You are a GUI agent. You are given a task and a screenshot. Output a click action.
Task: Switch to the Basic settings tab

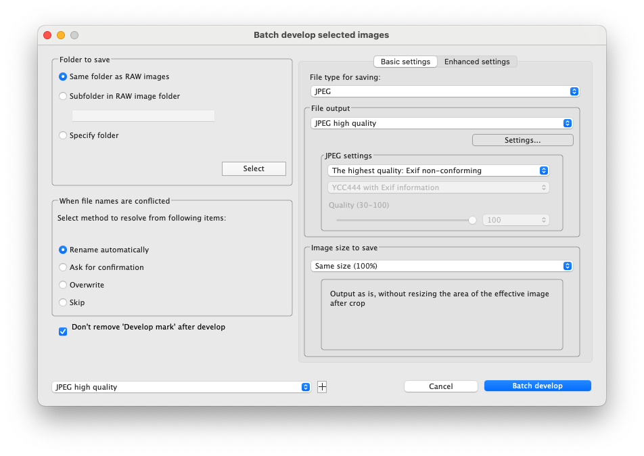405,62
